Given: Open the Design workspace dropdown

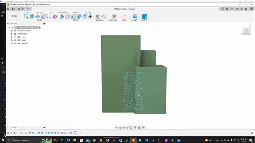Looking at the screenshot, I should 15,16.
